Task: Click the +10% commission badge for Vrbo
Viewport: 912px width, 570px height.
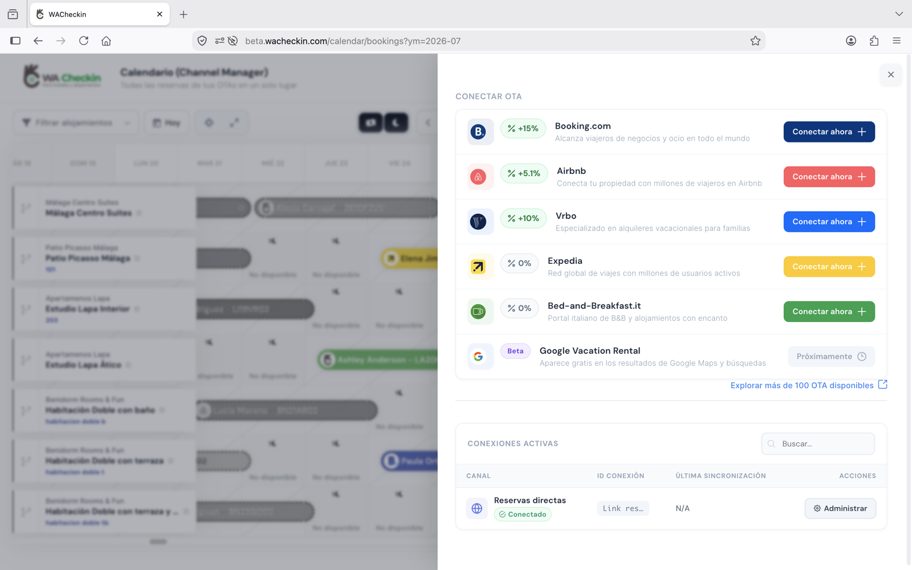Action: [x=523, y=219]
